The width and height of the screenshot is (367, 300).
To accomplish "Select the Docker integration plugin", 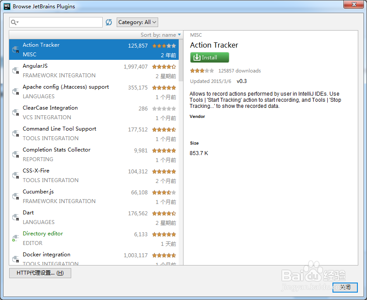I will 94,257.
